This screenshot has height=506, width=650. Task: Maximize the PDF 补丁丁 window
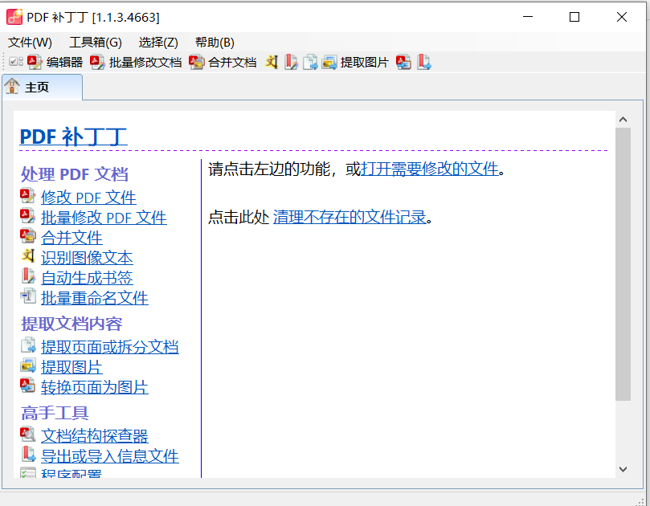[x=574, y=17]
